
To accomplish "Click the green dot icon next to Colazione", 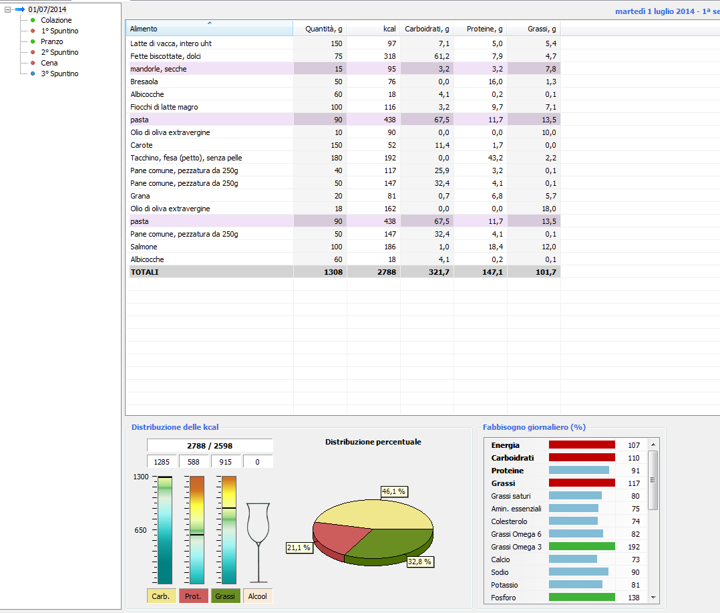I will coord(32,20).
